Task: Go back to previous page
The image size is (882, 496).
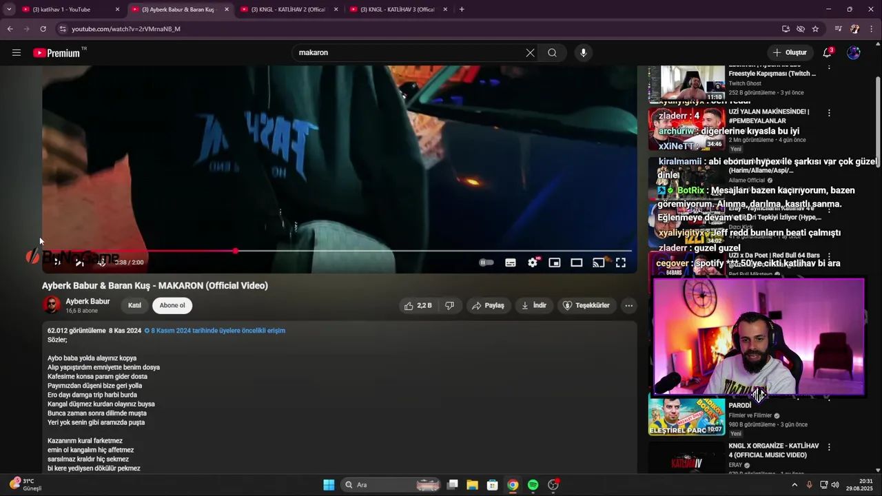Action: coord(10,29)
